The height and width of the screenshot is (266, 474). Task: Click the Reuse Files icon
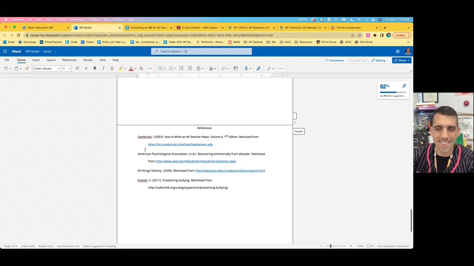click(236, 68)
